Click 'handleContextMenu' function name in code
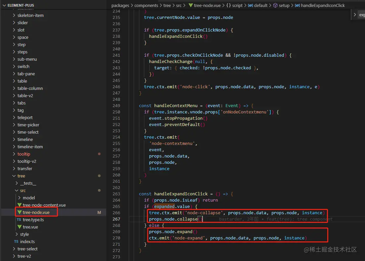The width and height of the screenshot is (365, 261). [x=176, y=106]
